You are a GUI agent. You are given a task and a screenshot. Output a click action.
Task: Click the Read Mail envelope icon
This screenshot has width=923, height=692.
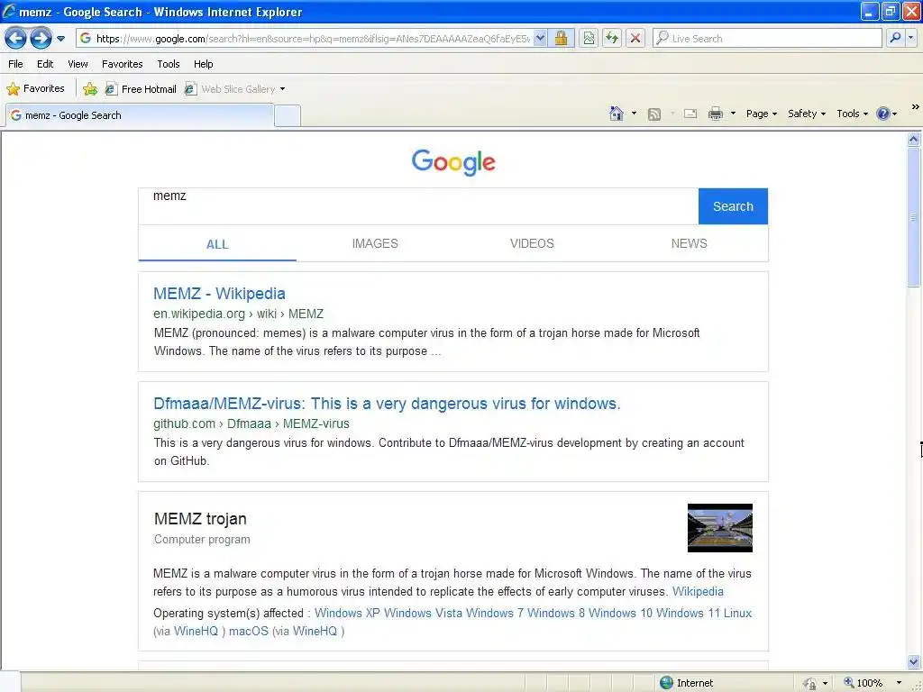click(x=690, y=114)
